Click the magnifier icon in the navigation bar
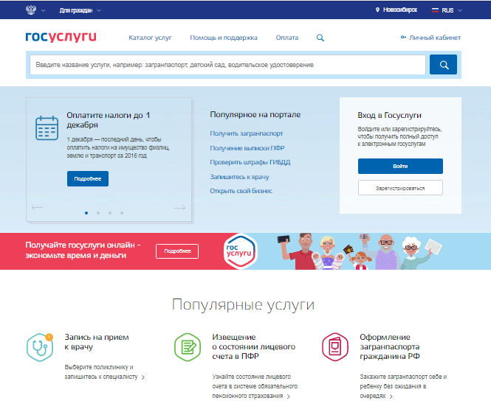 [x=320, y=38]
